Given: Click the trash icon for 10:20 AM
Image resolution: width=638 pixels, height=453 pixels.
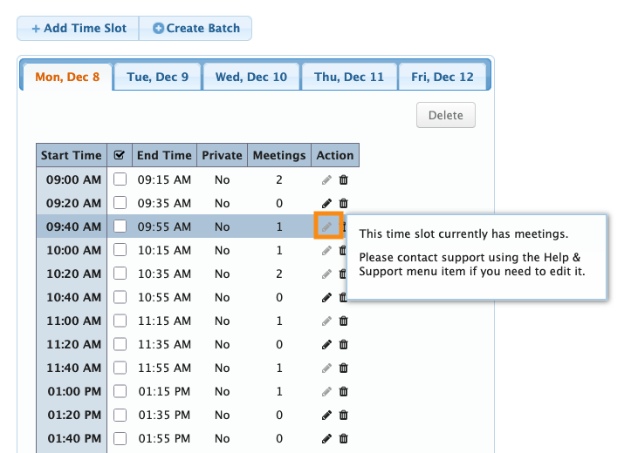Looking at the screenshot, I should coord(343,274).
